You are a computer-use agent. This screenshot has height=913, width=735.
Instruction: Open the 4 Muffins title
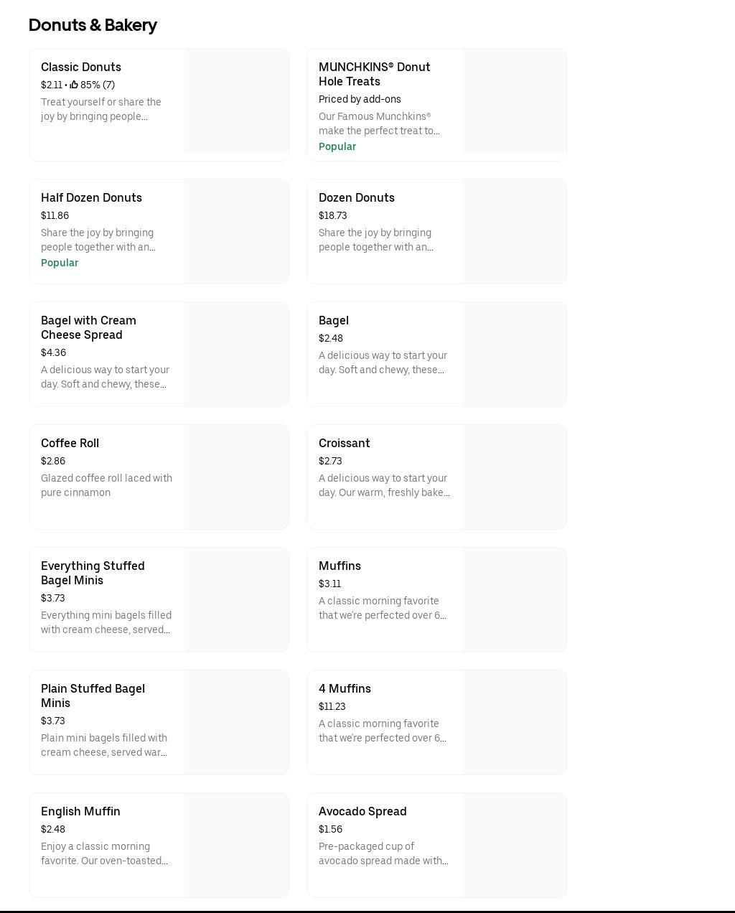coord(345,689)
